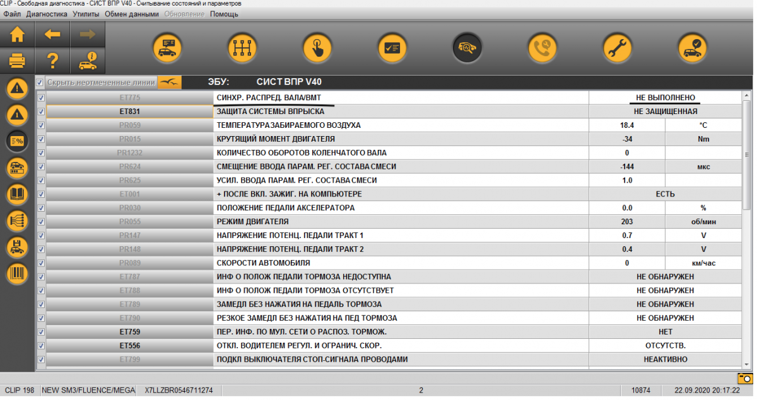Click the car with checkmark icon

pyautogui.click(x=693, y=47)
